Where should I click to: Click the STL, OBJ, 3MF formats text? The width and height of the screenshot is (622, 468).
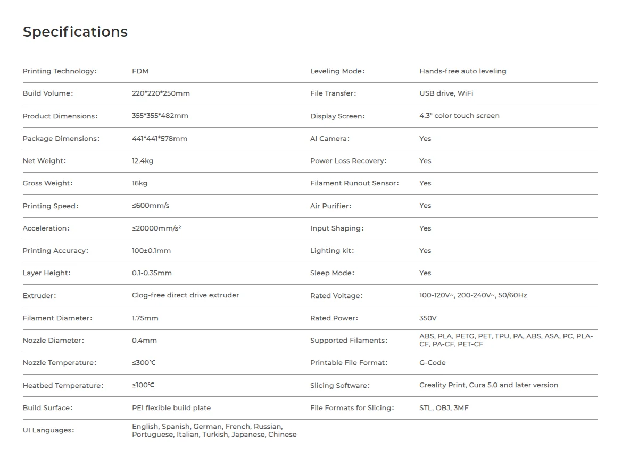click(x=444, y=408)
